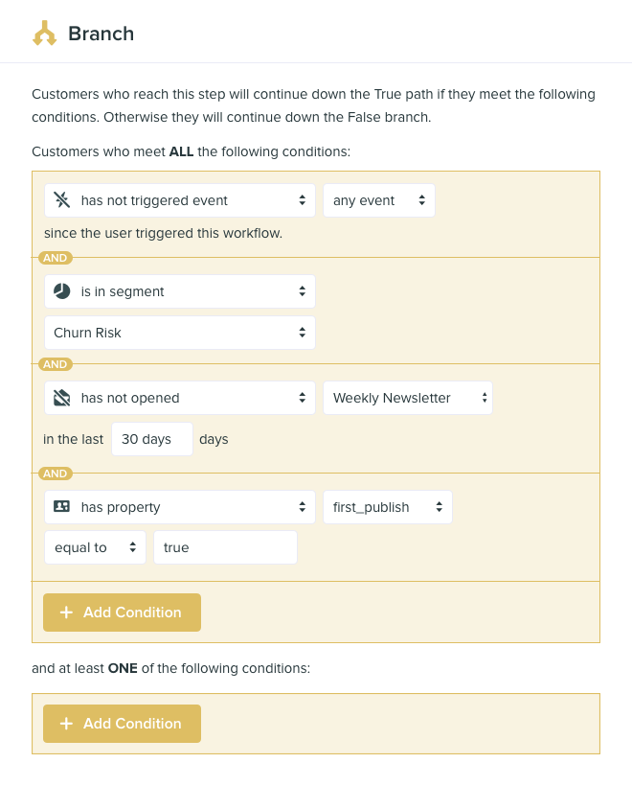Screen dimensions: 632x786
Task: Add Condition to the at least ONE group
Action: [122, 724]
